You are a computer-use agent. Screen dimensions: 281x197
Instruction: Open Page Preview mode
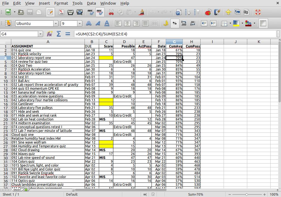tap(79, 12)
